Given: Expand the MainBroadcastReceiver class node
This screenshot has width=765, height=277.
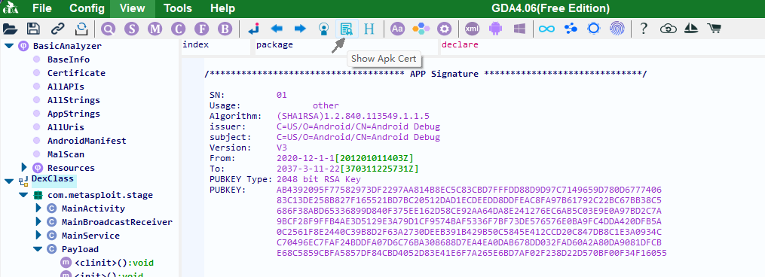Looking at the screenshot, I should pyautogui.click(x=38, y=222).
